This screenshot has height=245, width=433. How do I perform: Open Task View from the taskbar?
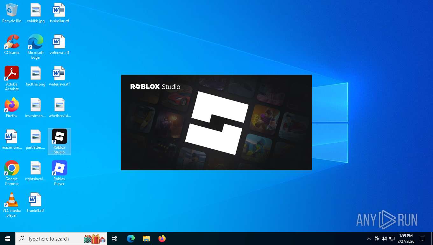(115, 239)
